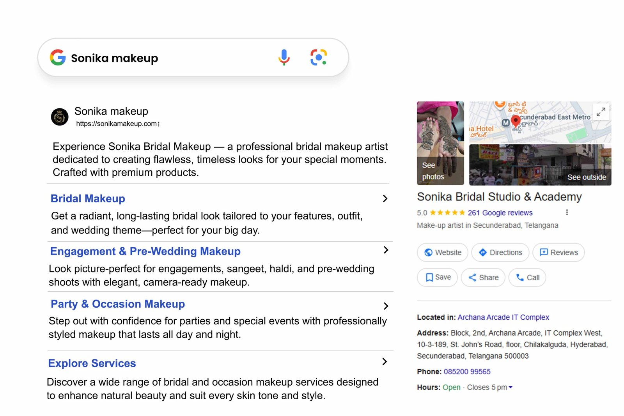Click the microphone voice search icon
This screenshot has width=624, height=416.
click(x=284, y=57)
